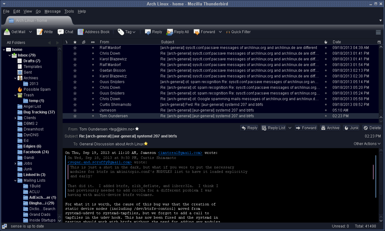Open the Chat toolbar button
This screenshot has width=385, height=231.
tap(65, 32)
